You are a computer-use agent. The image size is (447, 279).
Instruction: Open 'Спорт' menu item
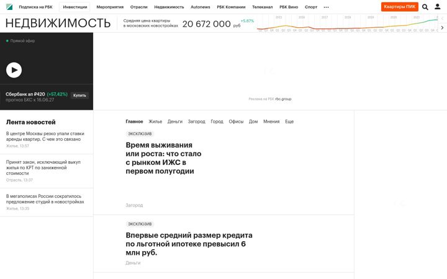(311, 7)
